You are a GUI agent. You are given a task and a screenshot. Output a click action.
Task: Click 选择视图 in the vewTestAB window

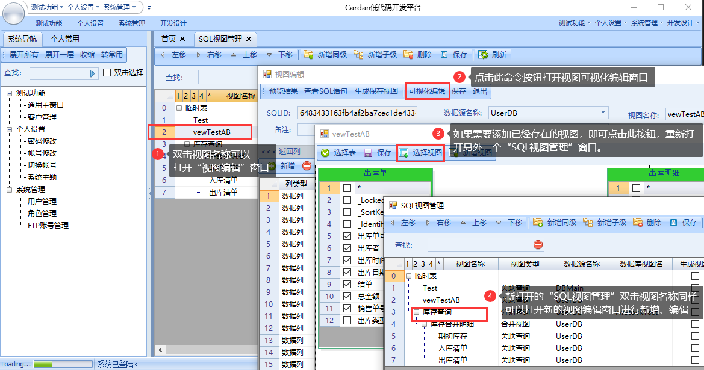421,153
